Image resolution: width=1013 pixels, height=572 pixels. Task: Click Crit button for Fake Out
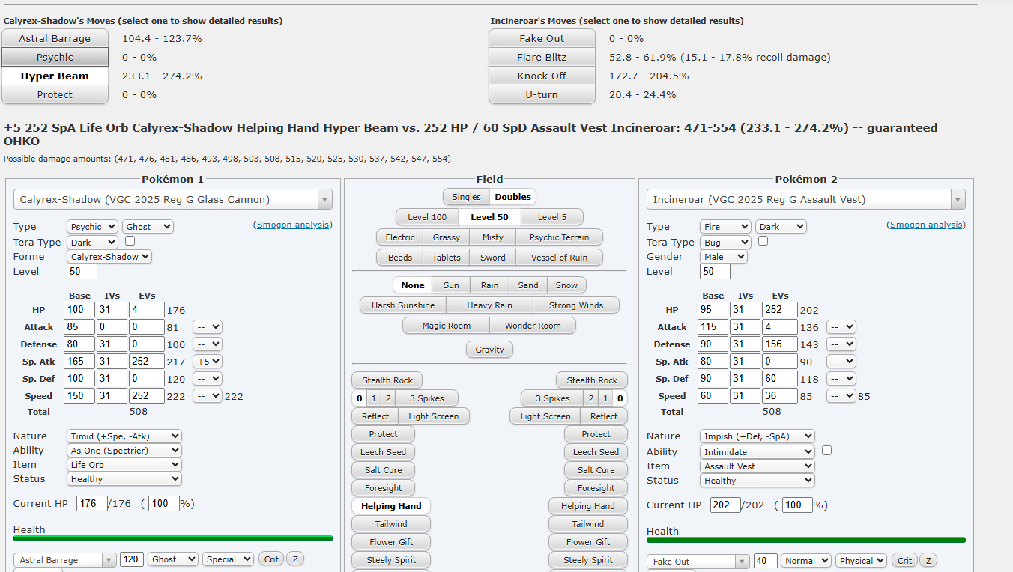[904, 561]
